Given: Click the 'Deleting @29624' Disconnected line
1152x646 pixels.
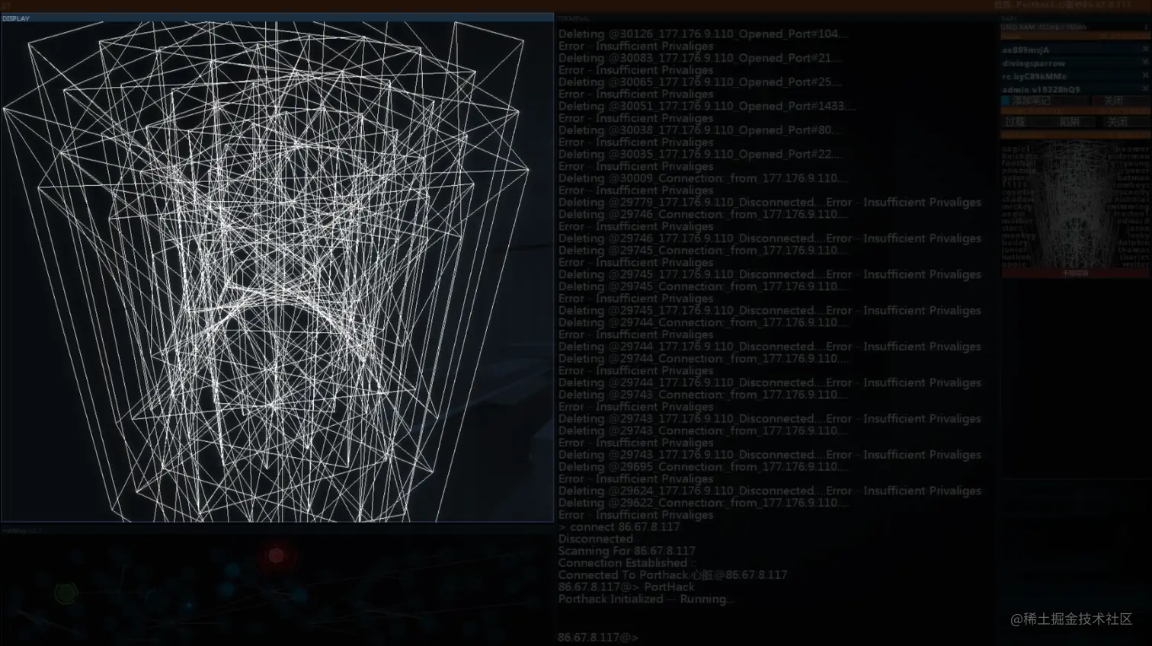Looking at the screenshot, I should pos(770,491).
